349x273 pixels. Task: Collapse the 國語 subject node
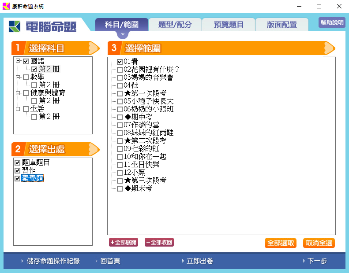click(x=18, y=61)
